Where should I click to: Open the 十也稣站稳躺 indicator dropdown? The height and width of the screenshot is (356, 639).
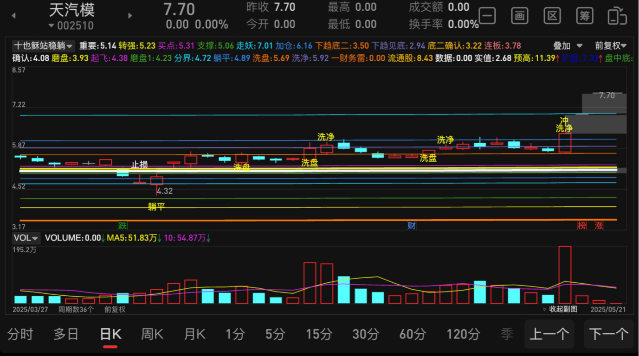click(x=43, y=45)
